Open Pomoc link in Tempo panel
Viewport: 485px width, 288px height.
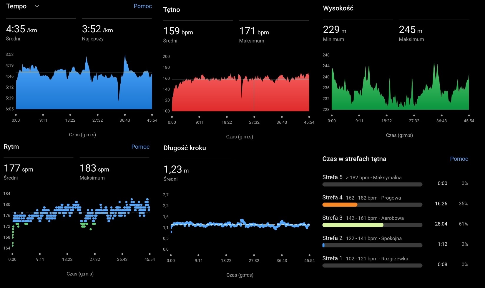tap(143, 6)
